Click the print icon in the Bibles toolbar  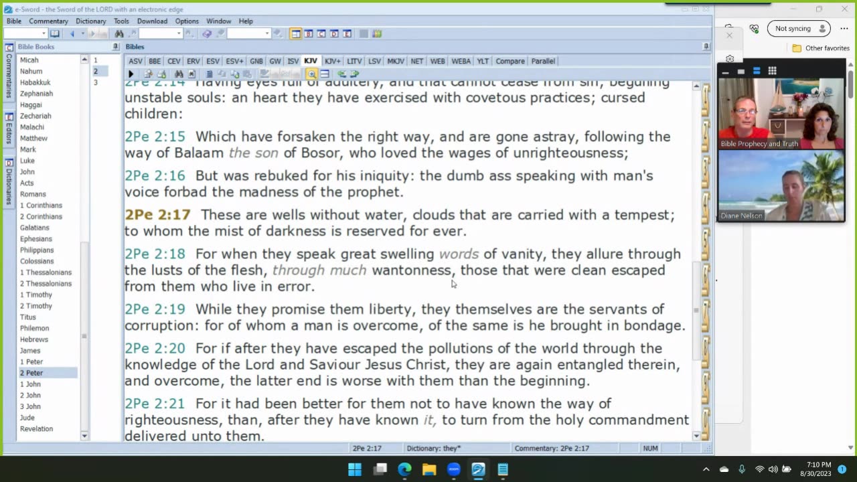click(x=161, y=74)
